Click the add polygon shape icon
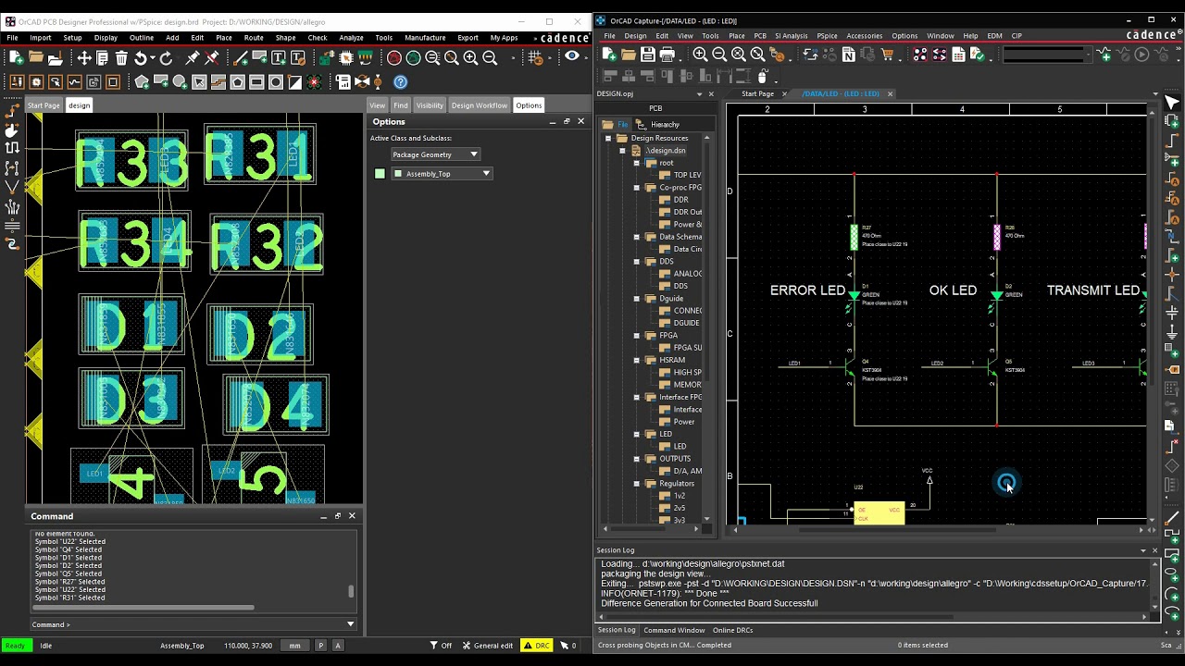This screenshot has width=1185, height=666. point(142,81)
